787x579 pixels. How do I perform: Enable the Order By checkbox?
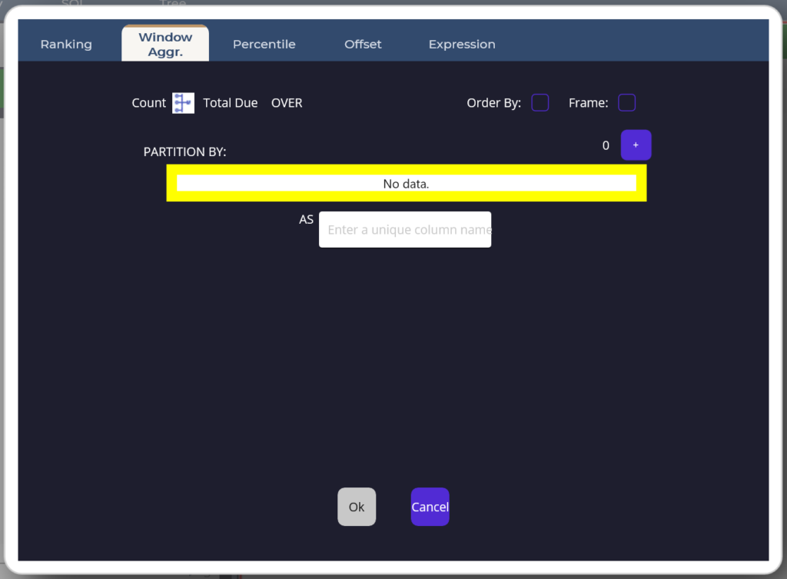point(540,102)
